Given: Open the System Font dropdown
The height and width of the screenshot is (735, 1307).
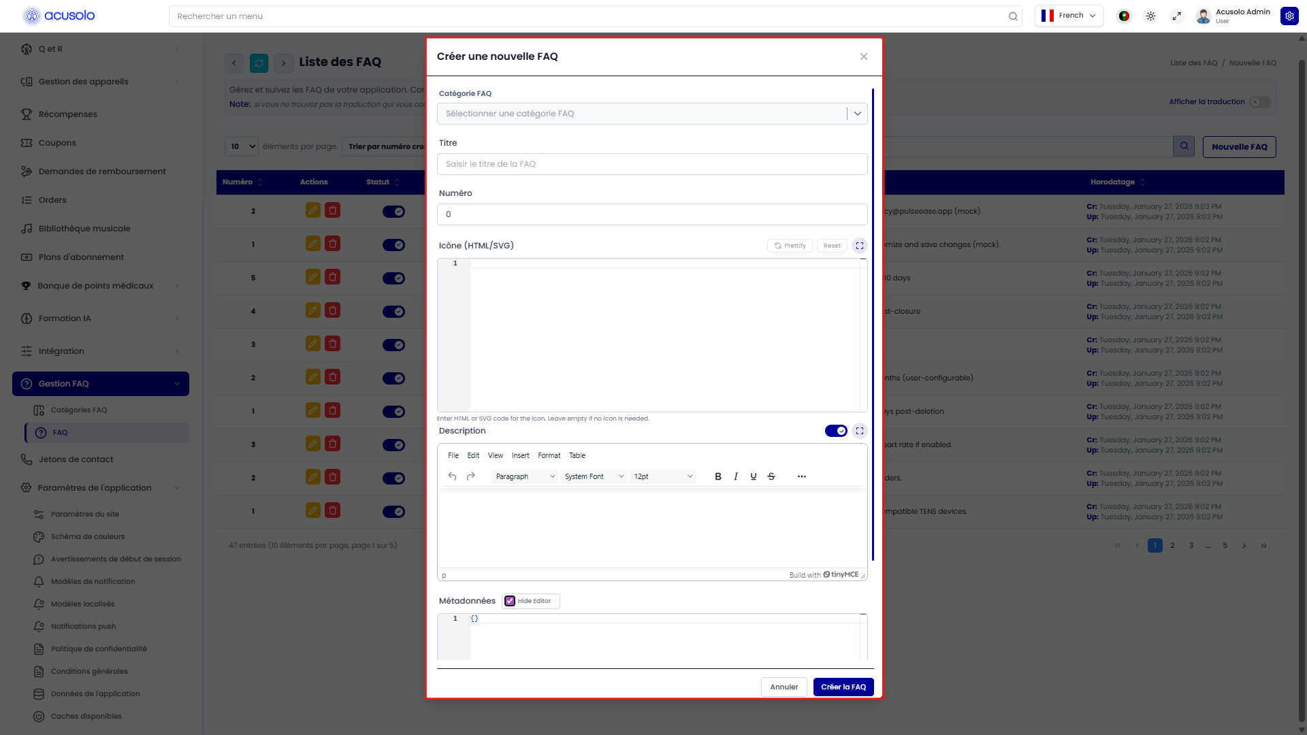Looking at the screenshot, I should click(x=594, y=476).
